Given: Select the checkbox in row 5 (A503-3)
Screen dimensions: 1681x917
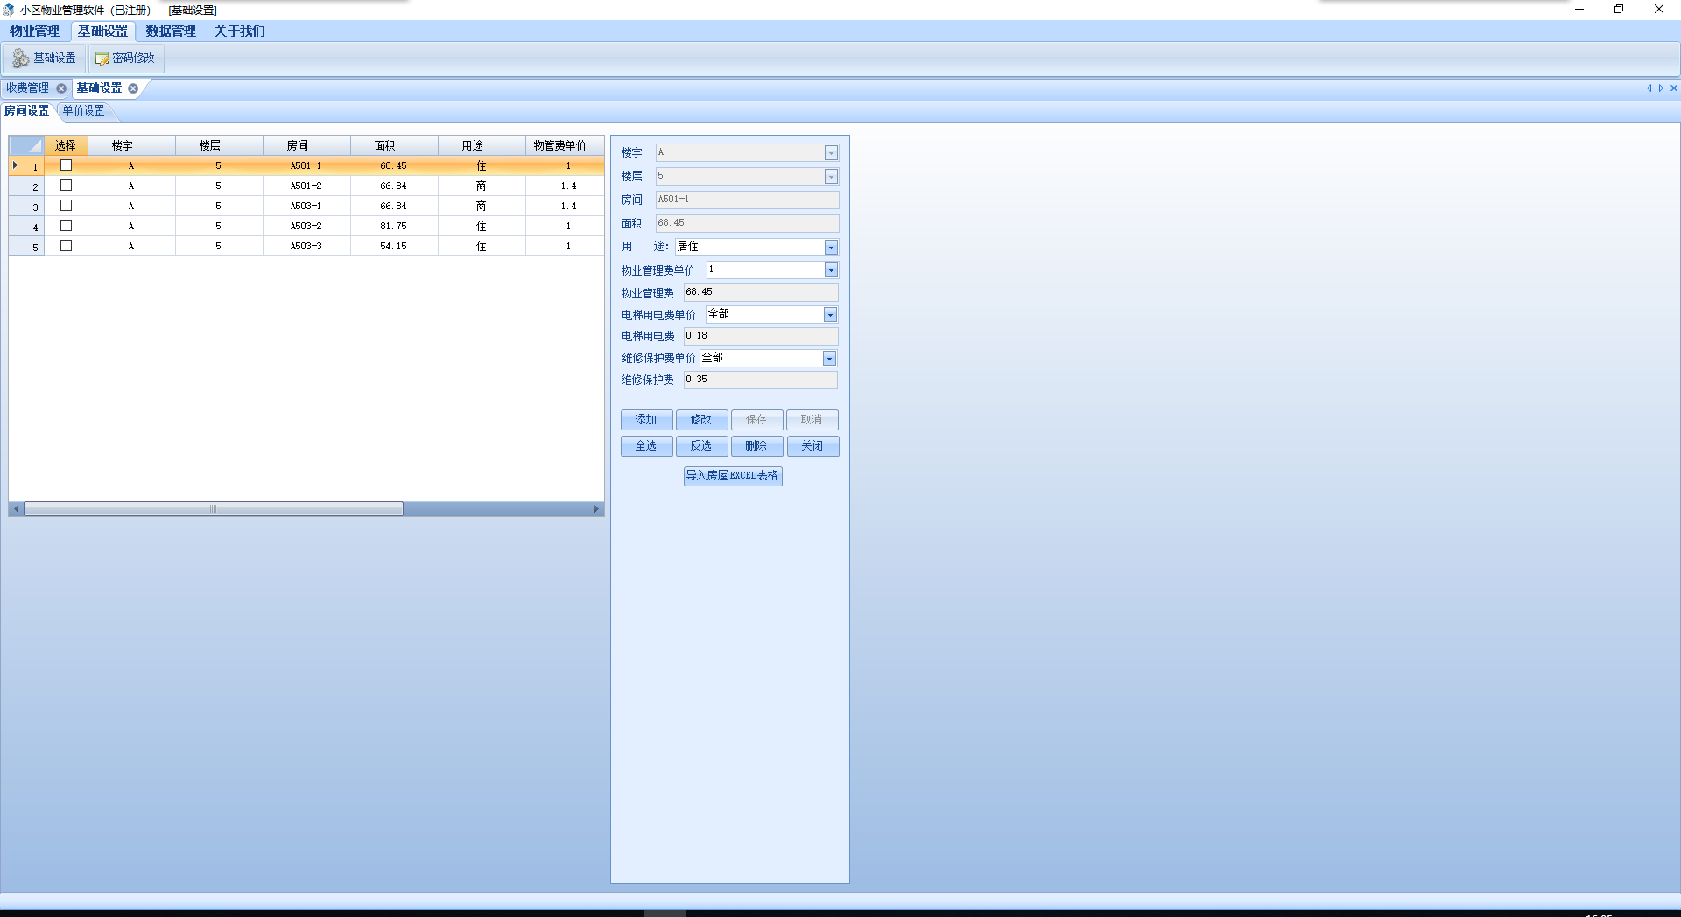Looking at the screenshot, I should point(66,246).
